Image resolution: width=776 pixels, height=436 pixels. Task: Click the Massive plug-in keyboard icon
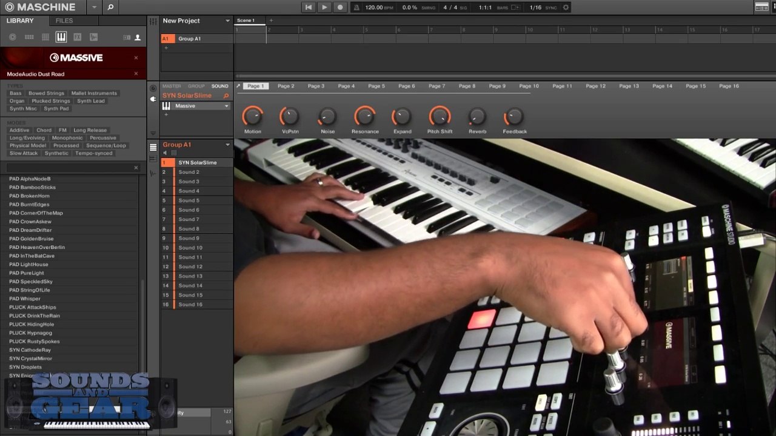coord(166,106)
